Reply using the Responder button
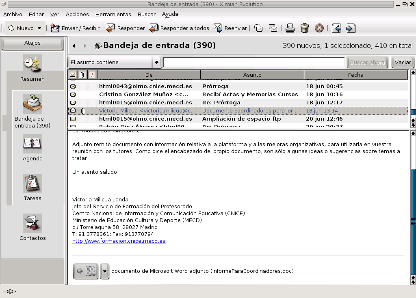The image size is (416, 298). (x=126, y=28)
